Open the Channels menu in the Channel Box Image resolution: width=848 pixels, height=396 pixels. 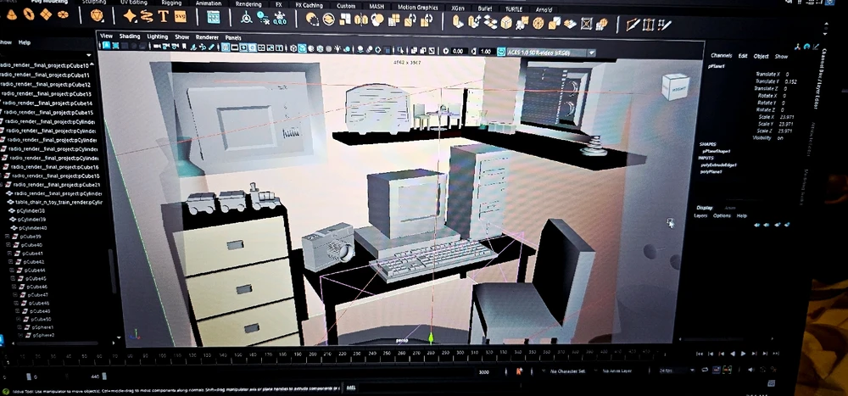pos(722,56)
